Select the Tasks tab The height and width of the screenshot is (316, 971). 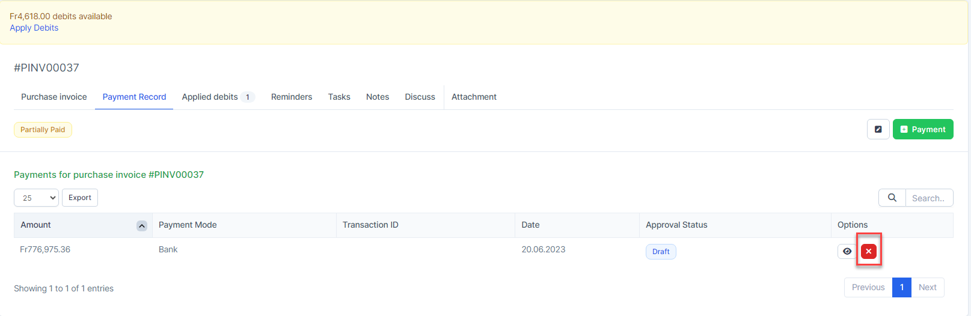(339, 97)
